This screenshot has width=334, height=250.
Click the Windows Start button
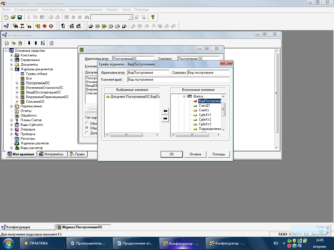pos(8,244)
